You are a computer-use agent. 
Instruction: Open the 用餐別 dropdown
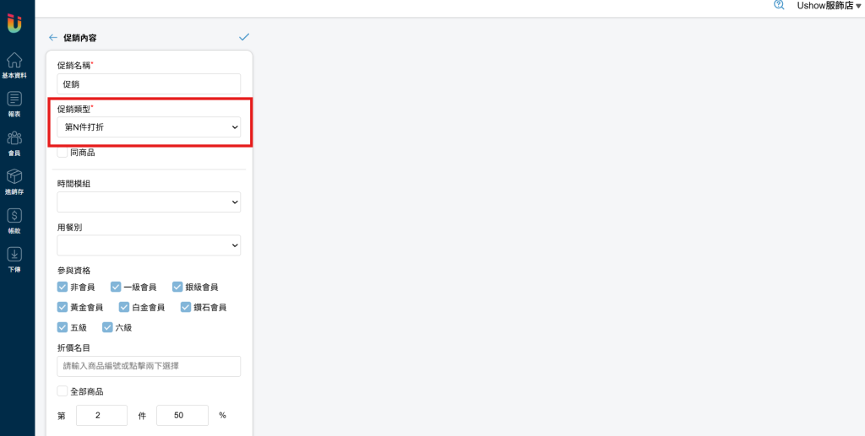149,245
